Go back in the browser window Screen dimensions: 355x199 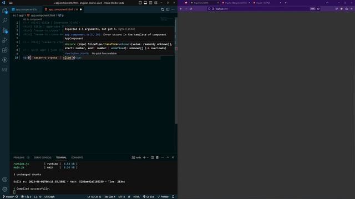tap(181, 9)
